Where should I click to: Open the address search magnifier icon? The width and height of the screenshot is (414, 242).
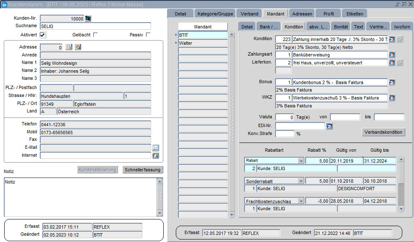[x=78, y=47]
